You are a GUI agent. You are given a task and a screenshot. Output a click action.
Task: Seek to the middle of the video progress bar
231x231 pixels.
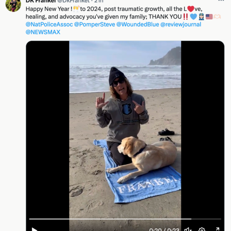click(x=125, y=219)
